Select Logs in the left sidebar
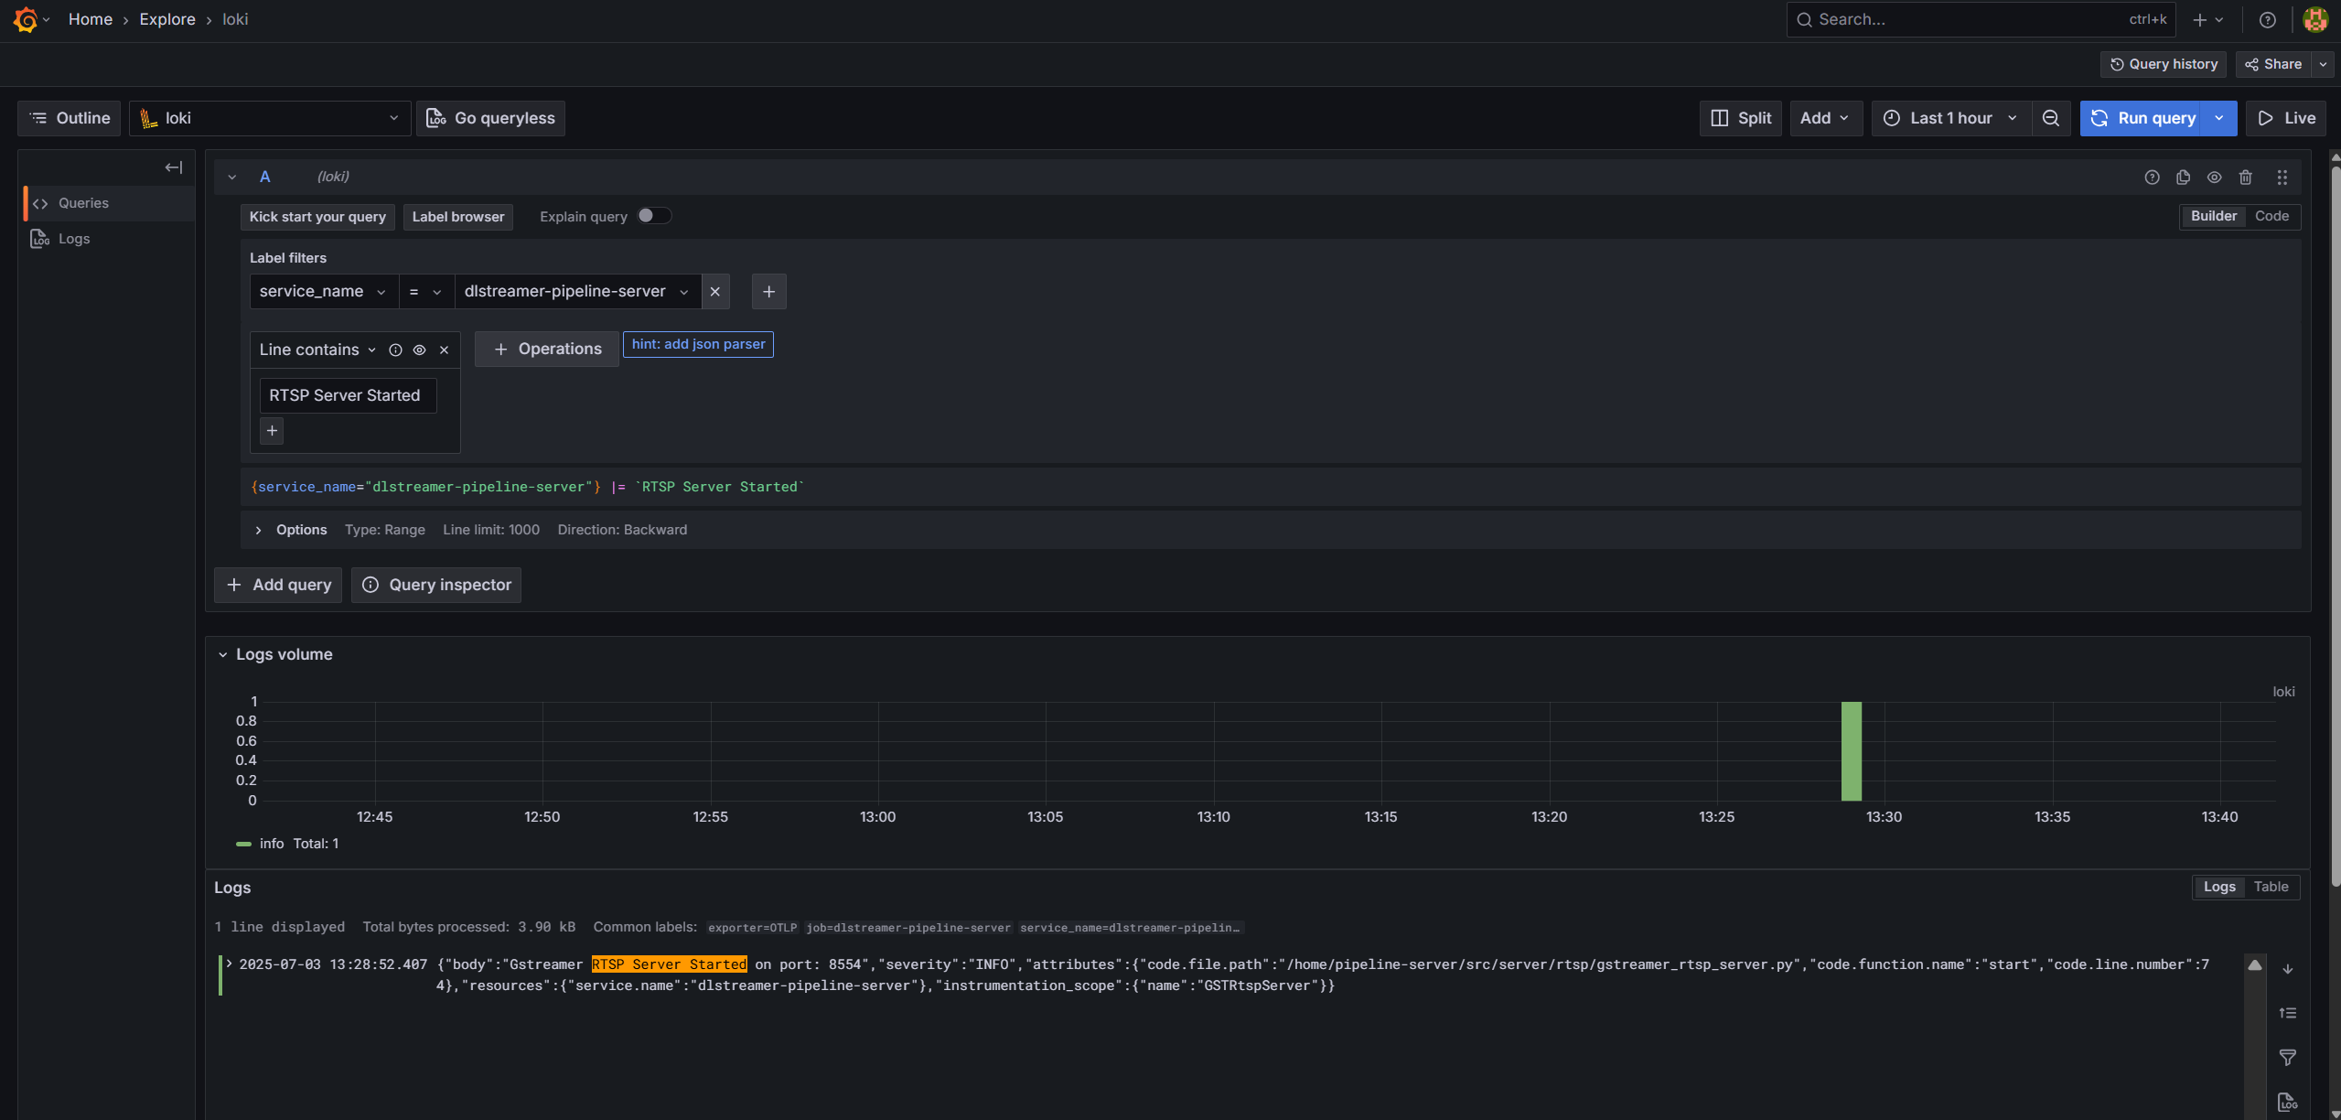2341x1120 pixels. pyautogui.click(x=74, y=238)
